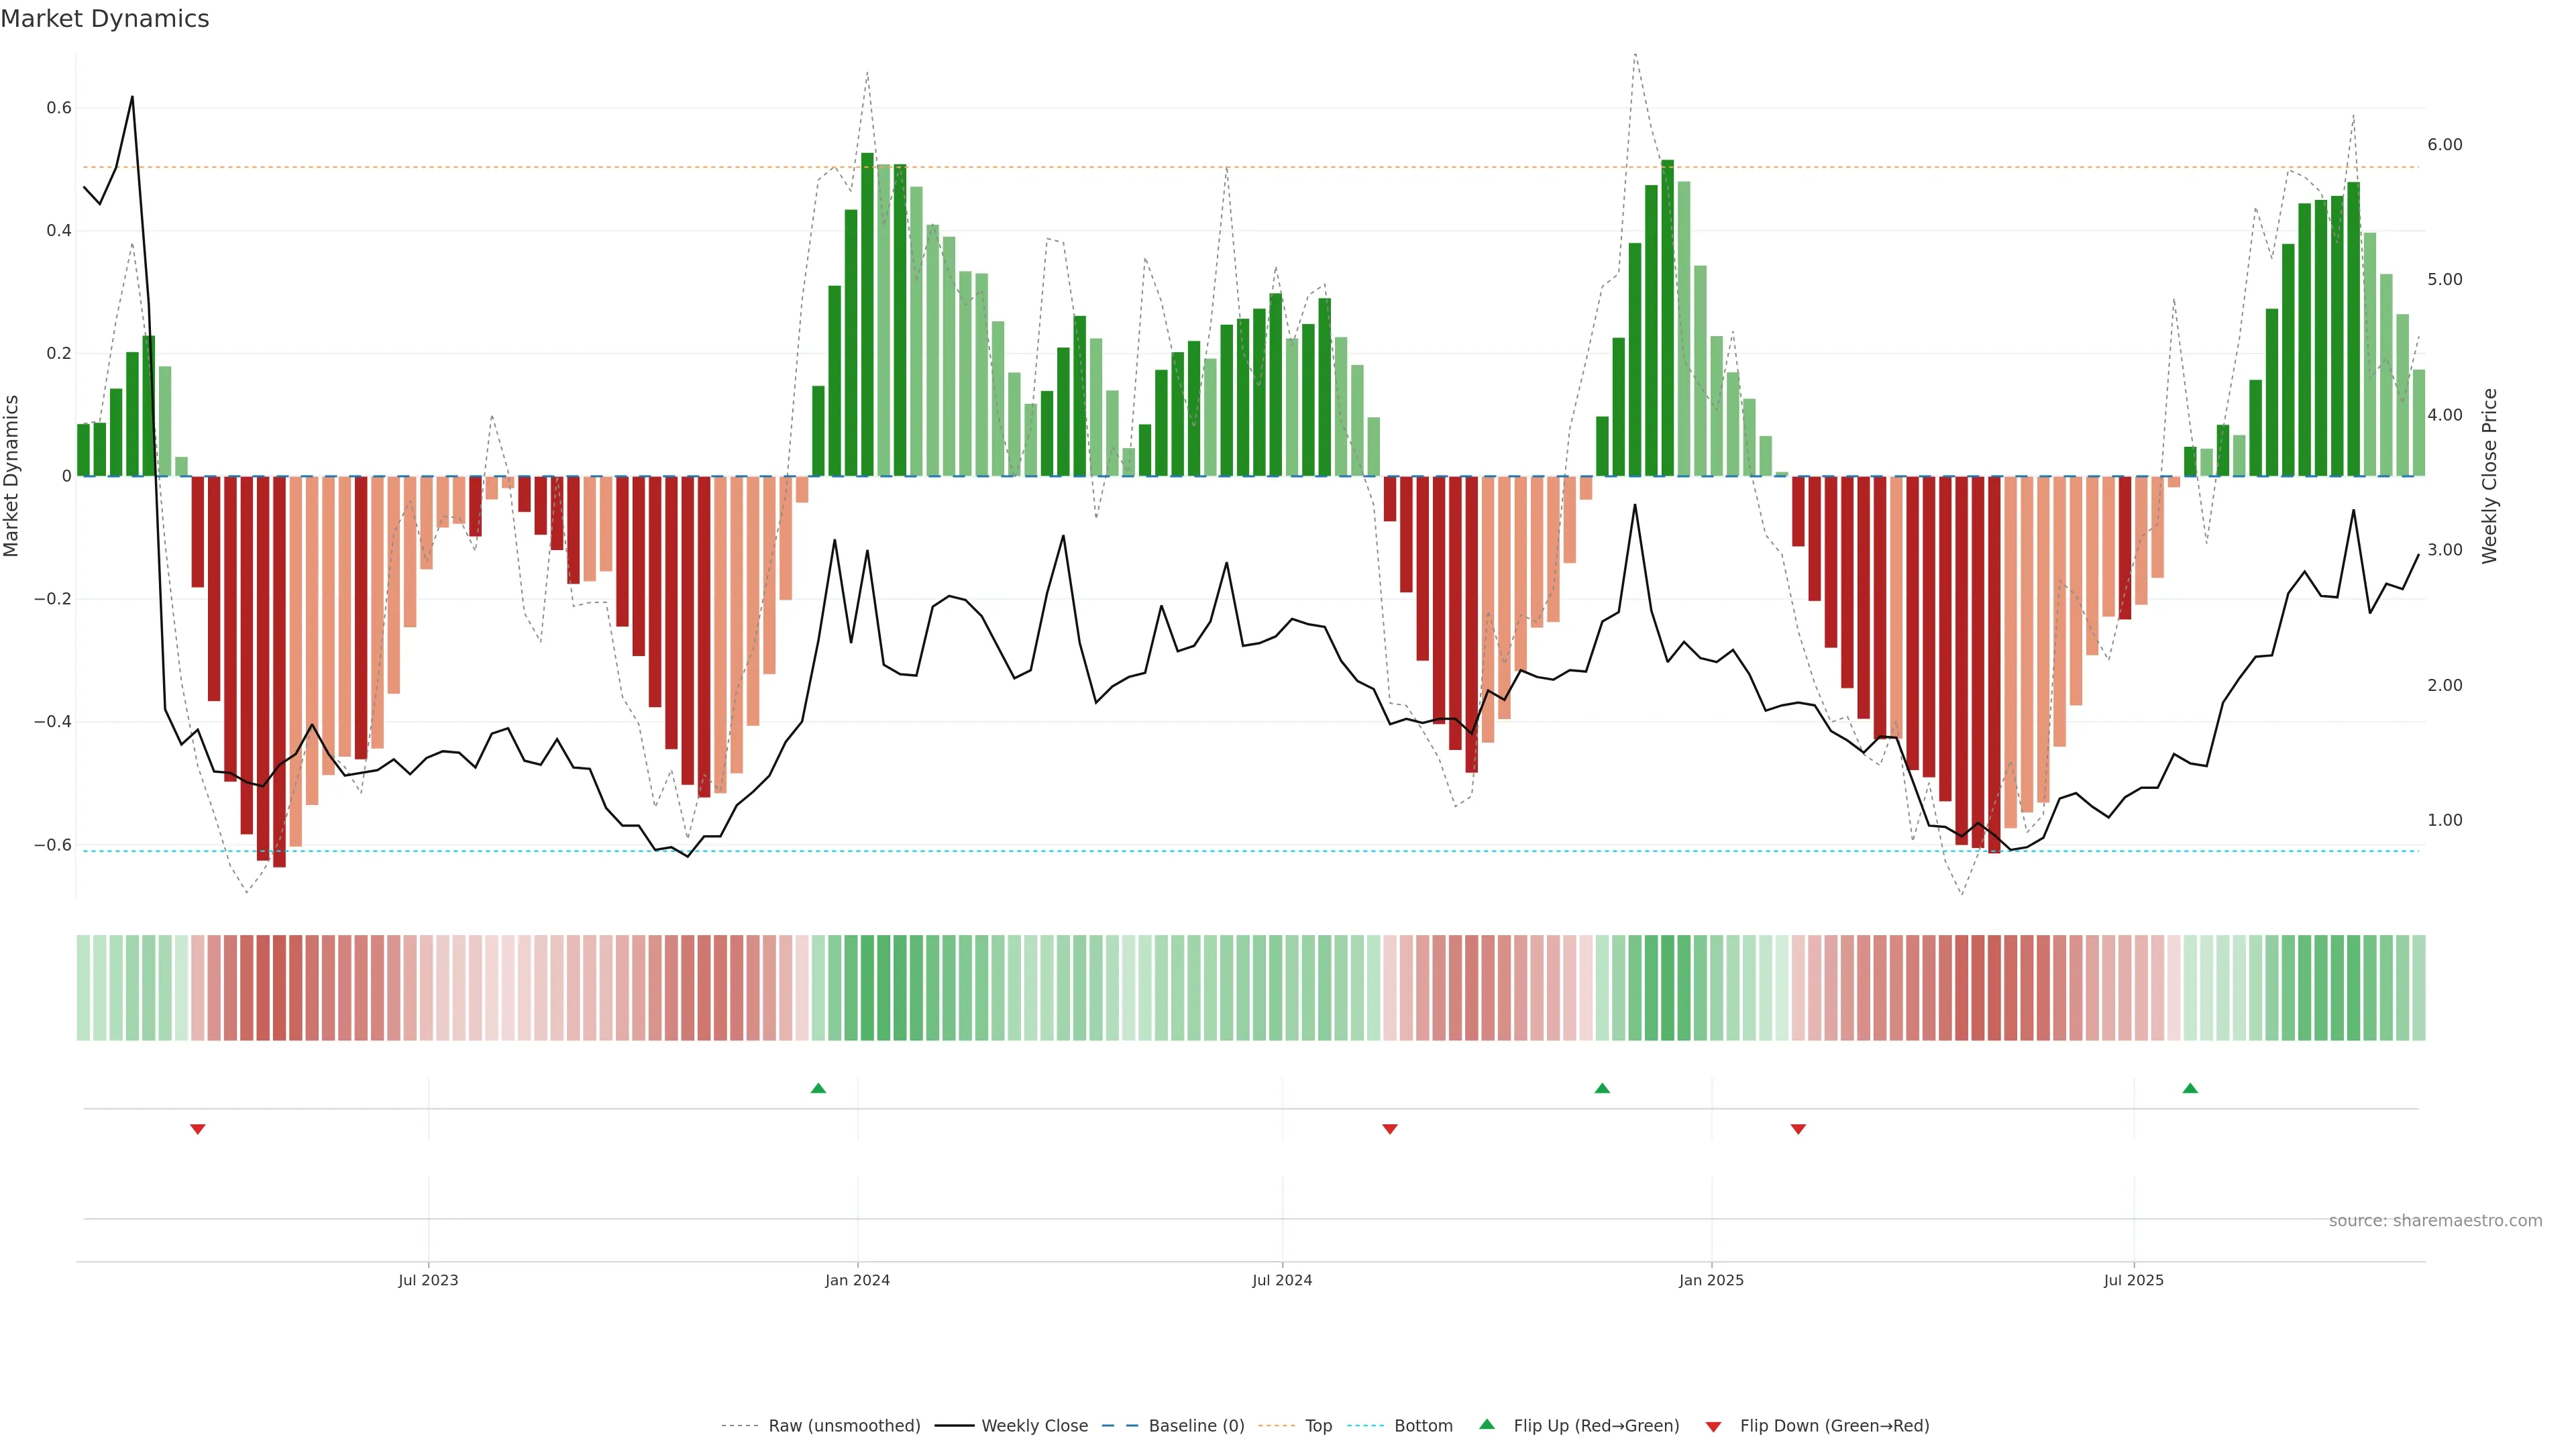Viewport: 2576px width, 1449px height.
Task: Toggle the Top legend entry
Action: click(x=1318, y=1426)
